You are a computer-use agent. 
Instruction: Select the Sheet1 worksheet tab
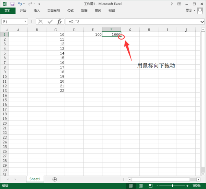click(x=35, y=179)
